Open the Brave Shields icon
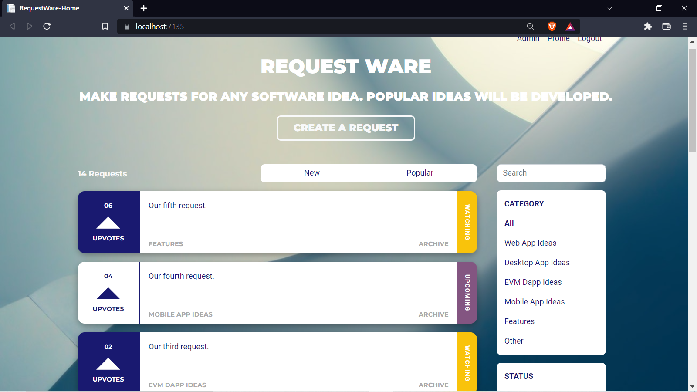Image resolution: width=697 pixels, height=392 pixels. point(552,26)
